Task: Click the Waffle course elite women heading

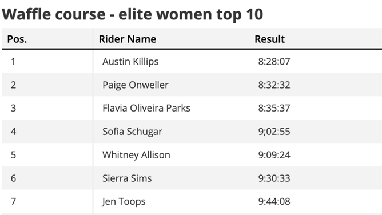Action: click(x=133, y=14)
